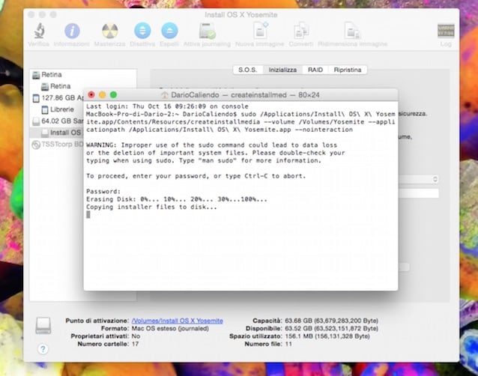Click the "Erasing Disk" progress line
Viewport: 478px width, 376px height.
[177, 199]
